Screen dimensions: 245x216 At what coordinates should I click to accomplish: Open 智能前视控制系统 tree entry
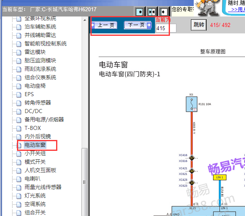click(x=46, y=43)
